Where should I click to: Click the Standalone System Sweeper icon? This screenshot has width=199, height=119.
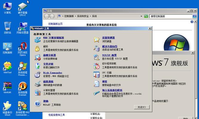[x=97, y=93]
